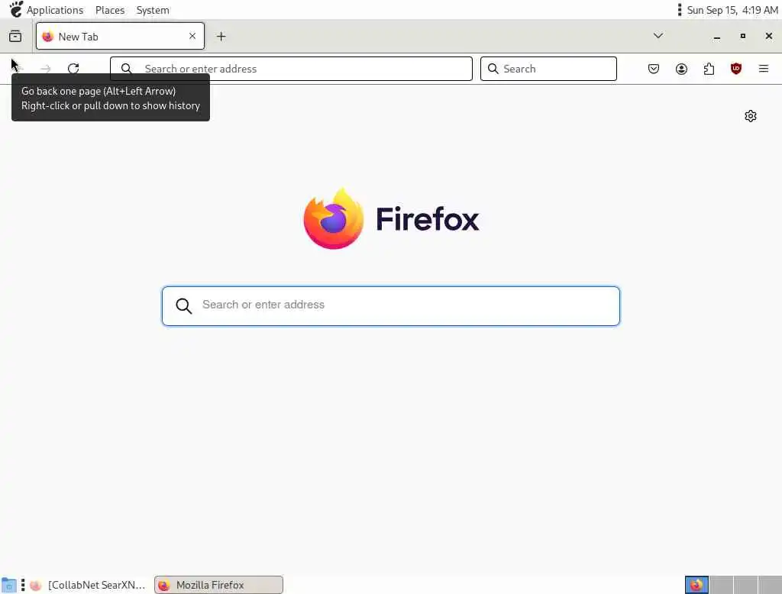Open Extensions puzzle icon
The image size is (782, 594).
click(709, 69)
